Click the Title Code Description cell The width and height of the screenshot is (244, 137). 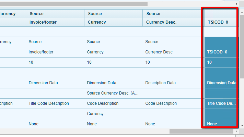[x=49, y=103]
